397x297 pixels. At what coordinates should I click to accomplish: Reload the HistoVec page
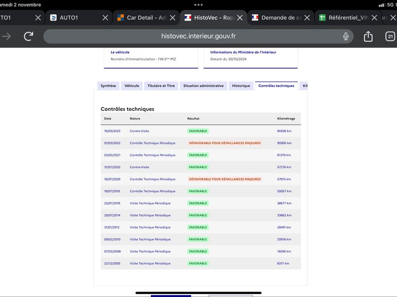tap(29, 36)
